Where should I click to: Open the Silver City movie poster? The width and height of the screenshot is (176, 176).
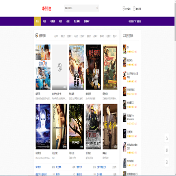pos(110,67)
